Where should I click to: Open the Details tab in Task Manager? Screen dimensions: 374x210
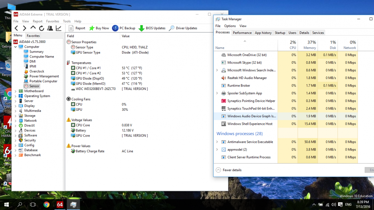pyautogui.click(x=304, y=33)
